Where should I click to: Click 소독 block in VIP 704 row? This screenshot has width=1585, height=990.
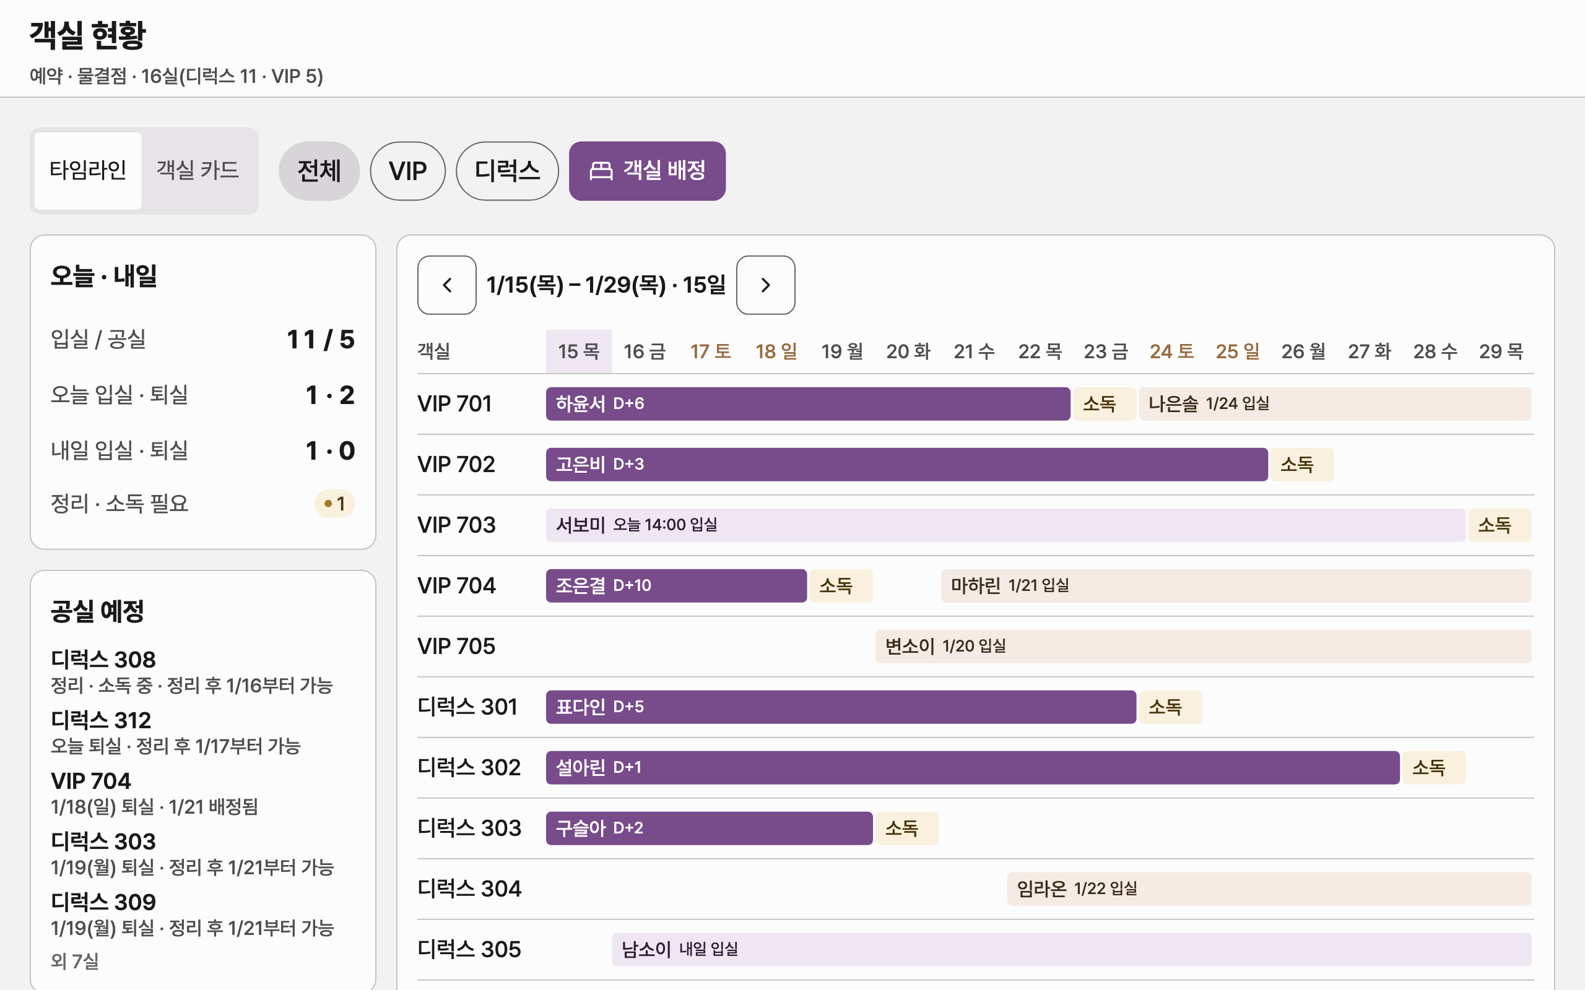(840, 585)
